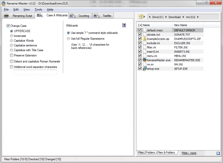Open the Wildcards help question mark
The height and width of the screenshot is (163, 223).
pyautogui.click(x=124, y=25)
